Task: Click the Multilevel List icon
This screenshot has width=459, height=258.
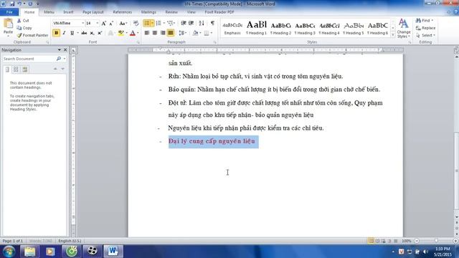Action: click(170, 23)
